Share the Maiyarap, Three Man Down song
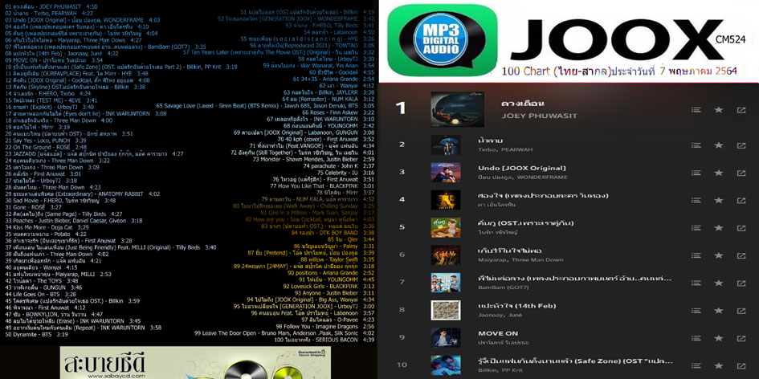This screenshot has height=379, width=759. [741, 255]
